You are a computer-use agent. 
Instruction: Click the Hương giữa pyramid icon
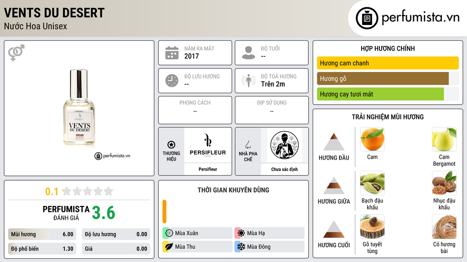coord(334,186)
